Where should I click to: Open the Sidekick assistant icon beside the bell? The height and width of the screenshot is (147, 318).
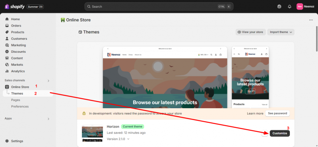click(x=279, y=6)
